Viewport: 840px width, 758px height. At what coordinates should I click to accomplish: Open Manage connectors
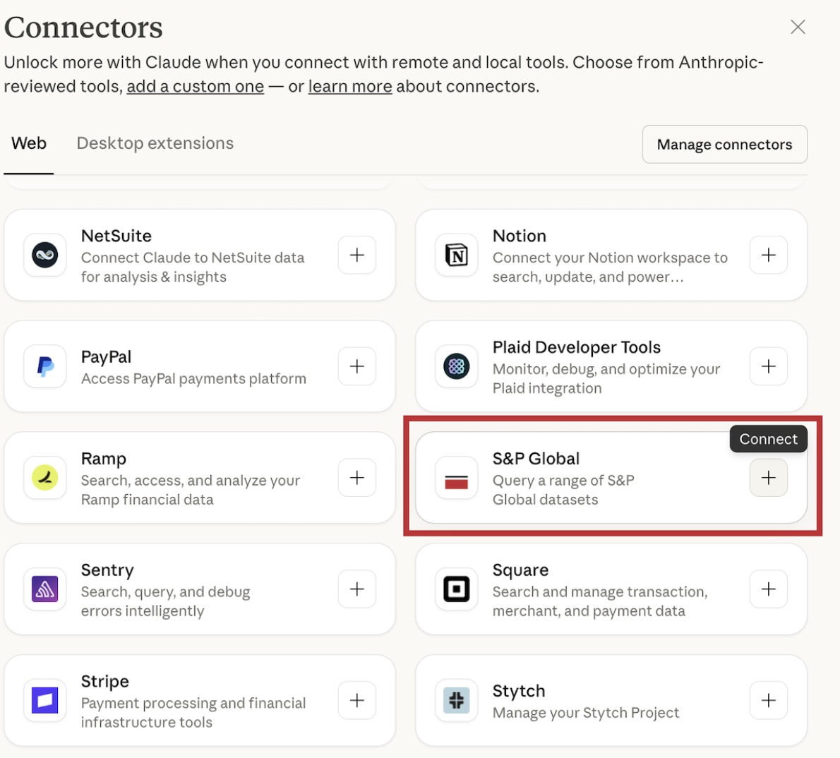[x=724, y=145]
